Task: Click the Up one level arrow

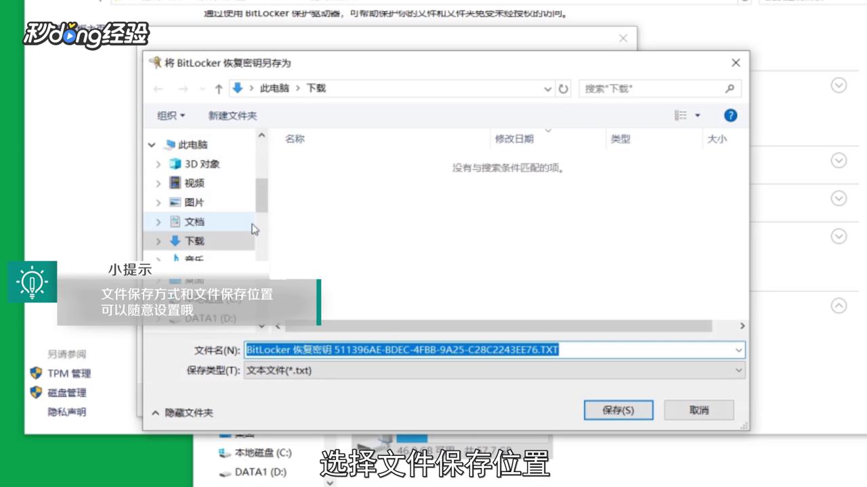Action: [x=218, y=89]
